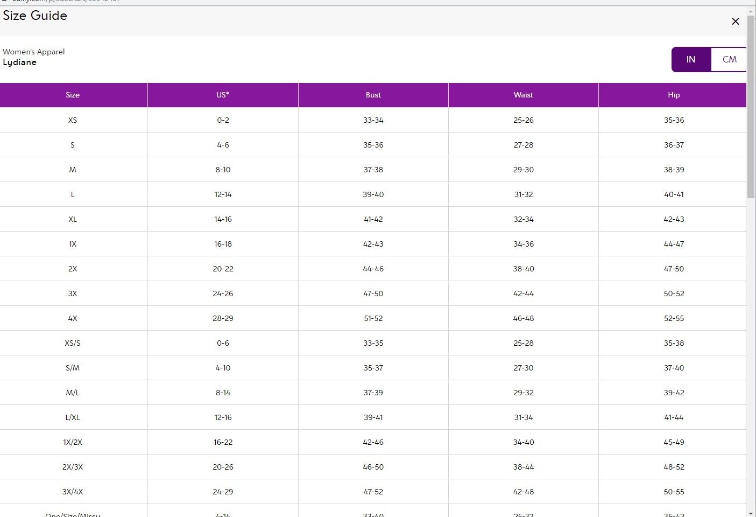Click US value 16-22 for 1X/2X

[223, 442]
